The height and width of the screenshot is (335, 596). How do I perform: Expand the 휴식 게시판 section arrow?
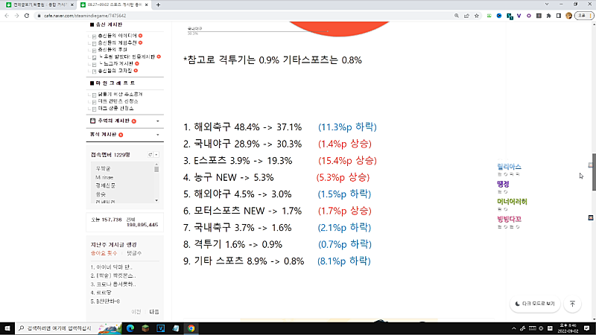158,135
